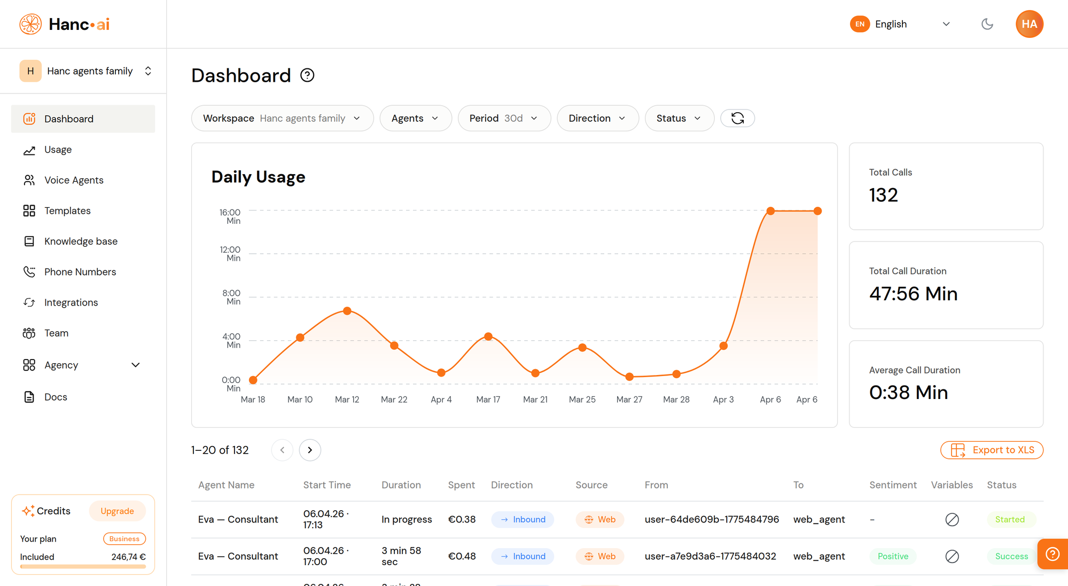Switch to the Usage section
The width and height of the screenshot is (1068, 586).
pyautogui.click(x=58, y=149)
